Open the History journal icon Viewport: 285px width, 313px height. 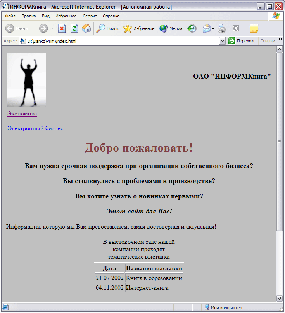pyautogui.click(x=192, y=28)
